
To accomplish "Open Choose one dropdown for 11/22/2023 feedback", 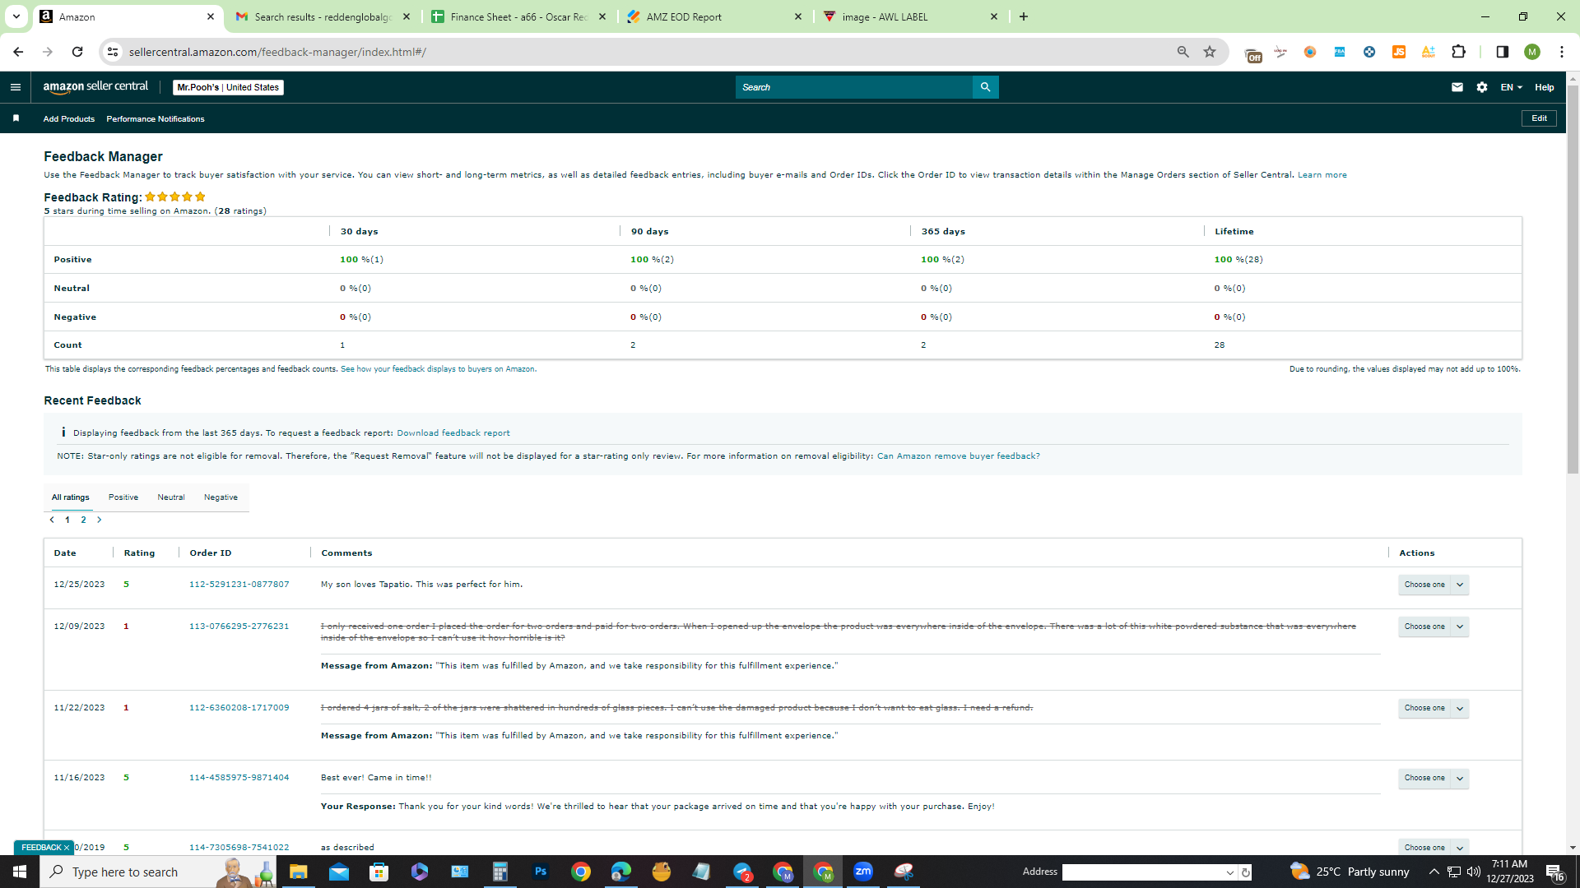I will click(x=1434, y=708).
